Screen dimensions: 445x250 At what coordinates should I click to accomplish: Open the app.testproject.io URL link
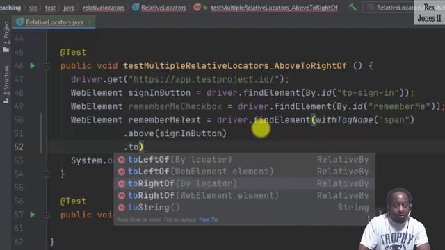point(204,79)
